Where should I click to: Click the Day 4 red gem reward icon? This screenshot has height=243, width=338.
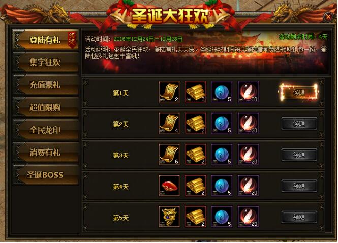169,186
